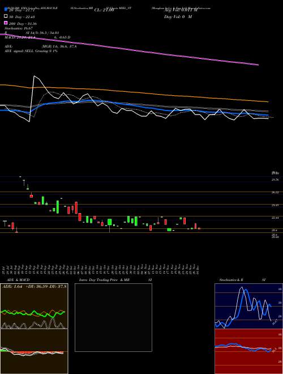This screenshot has width=283, height=374.
Task: Click the 24.48 price axis label
Action: [x=275, y=205]
